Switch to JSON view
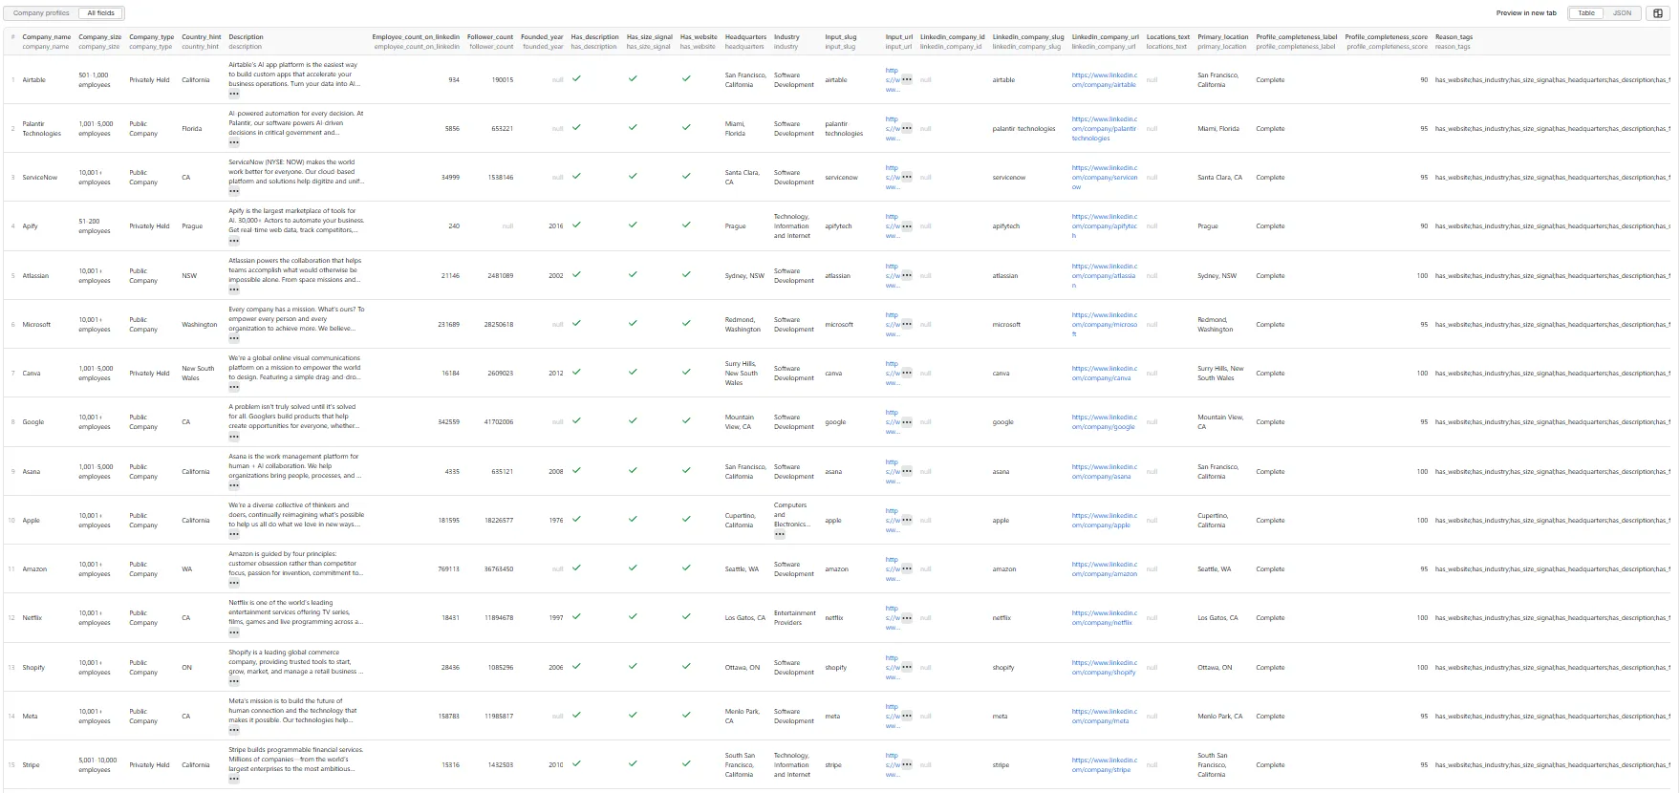Image resolution: width=1680 pixels, height=793 pixels. click(1623, 13)
